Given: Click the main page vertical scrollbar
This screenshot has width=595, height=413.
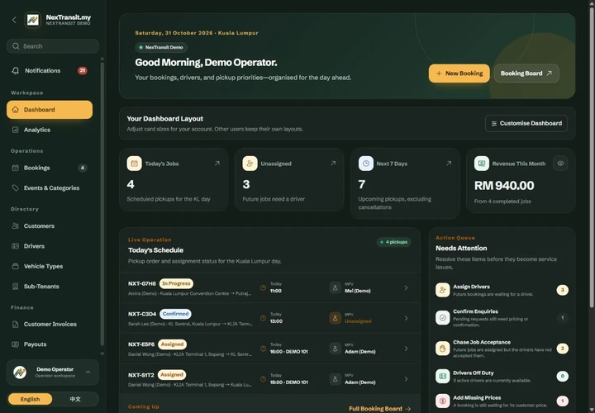Looking at the screenshot, I should (592, 158).
